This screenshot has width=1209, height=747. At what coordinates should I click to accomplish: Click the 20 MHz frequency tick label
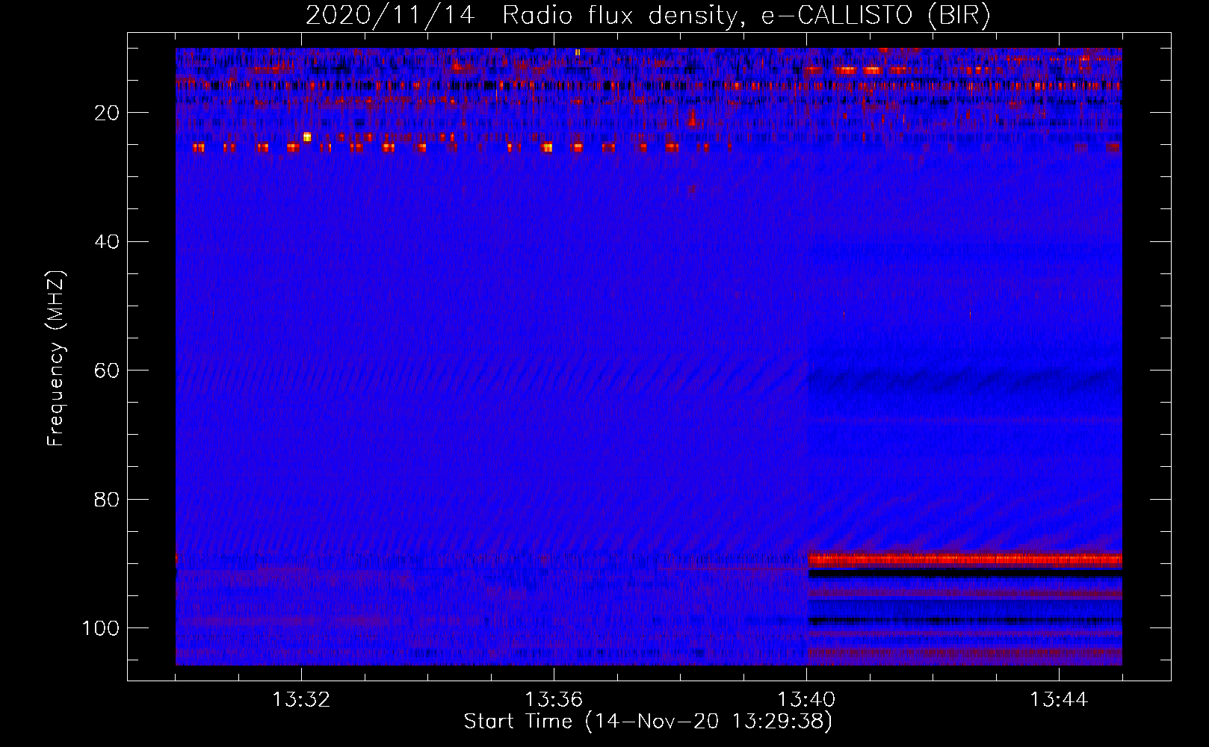(x=107, y=113)
